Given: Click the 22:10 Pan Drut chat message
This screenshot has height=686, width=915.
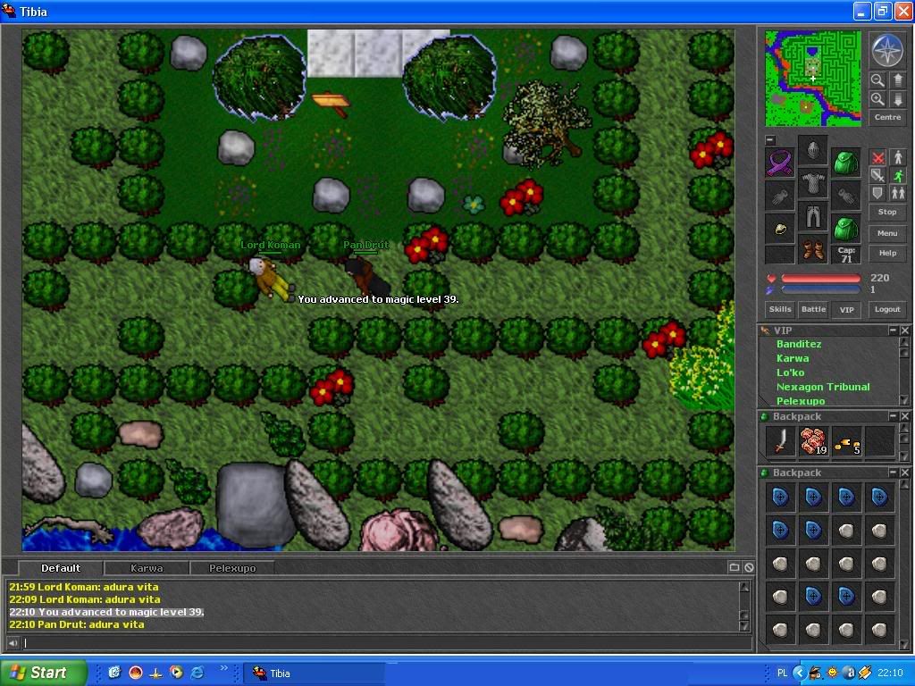Looking at the screenshot, I should [x=77, y=624].
